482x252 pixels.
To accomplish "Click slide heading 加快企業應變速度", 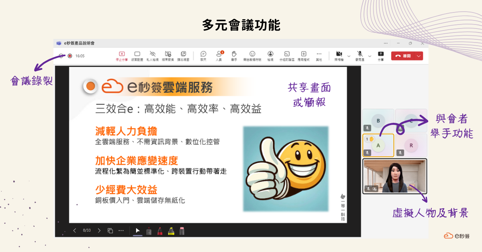I will (x=137, y=161).
